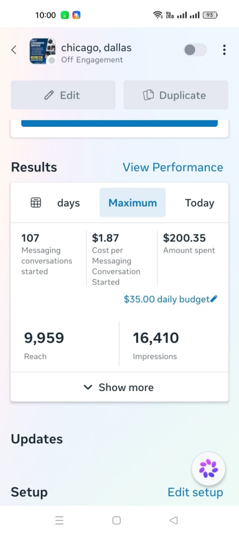
Task: Select the Maximum date range tab
Action: coord(133,203)
